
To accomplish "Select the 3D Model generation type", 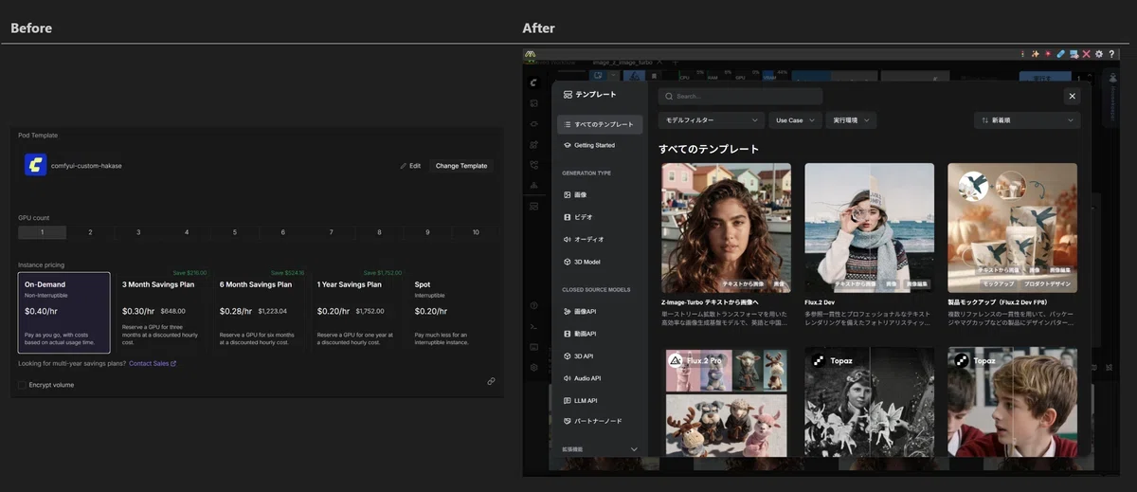I will [x=599, y=262].
